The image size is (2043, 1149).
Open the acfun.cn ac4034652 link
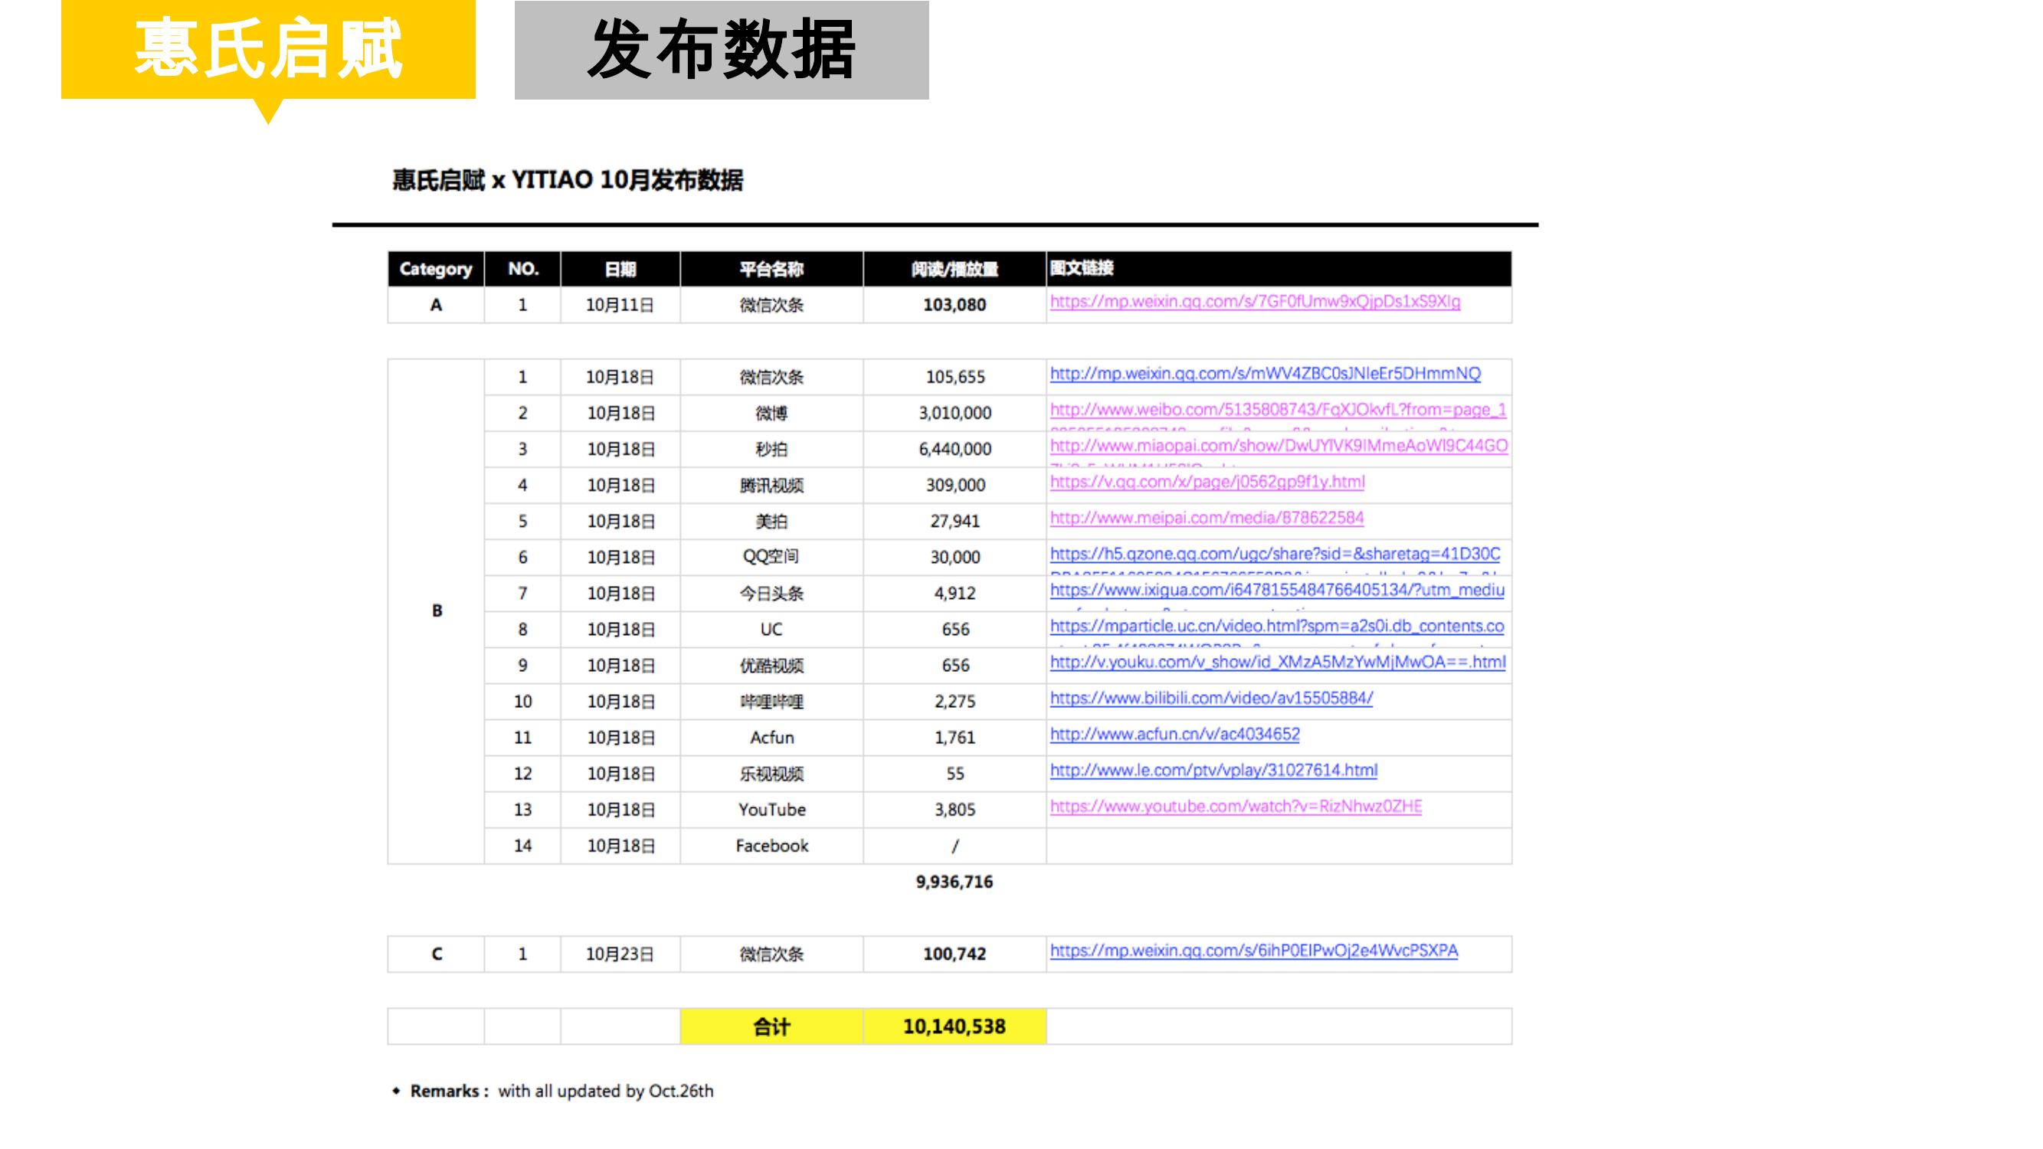coord(1174,735)
